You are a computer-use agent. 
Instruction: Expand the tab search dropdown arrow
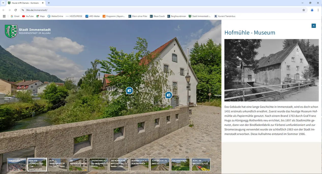tap(3, 3)
